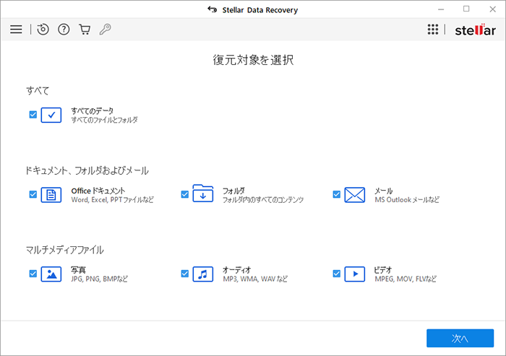Toggle the オーディオ checkbox
The image size is (506, 356).
[x=184, y=274]
